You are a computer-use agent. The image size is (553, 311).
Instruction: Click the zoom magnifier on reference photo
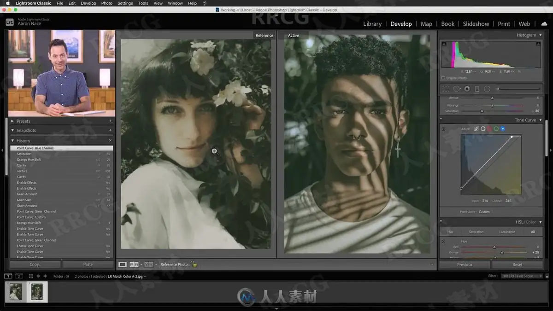(215, 152)
